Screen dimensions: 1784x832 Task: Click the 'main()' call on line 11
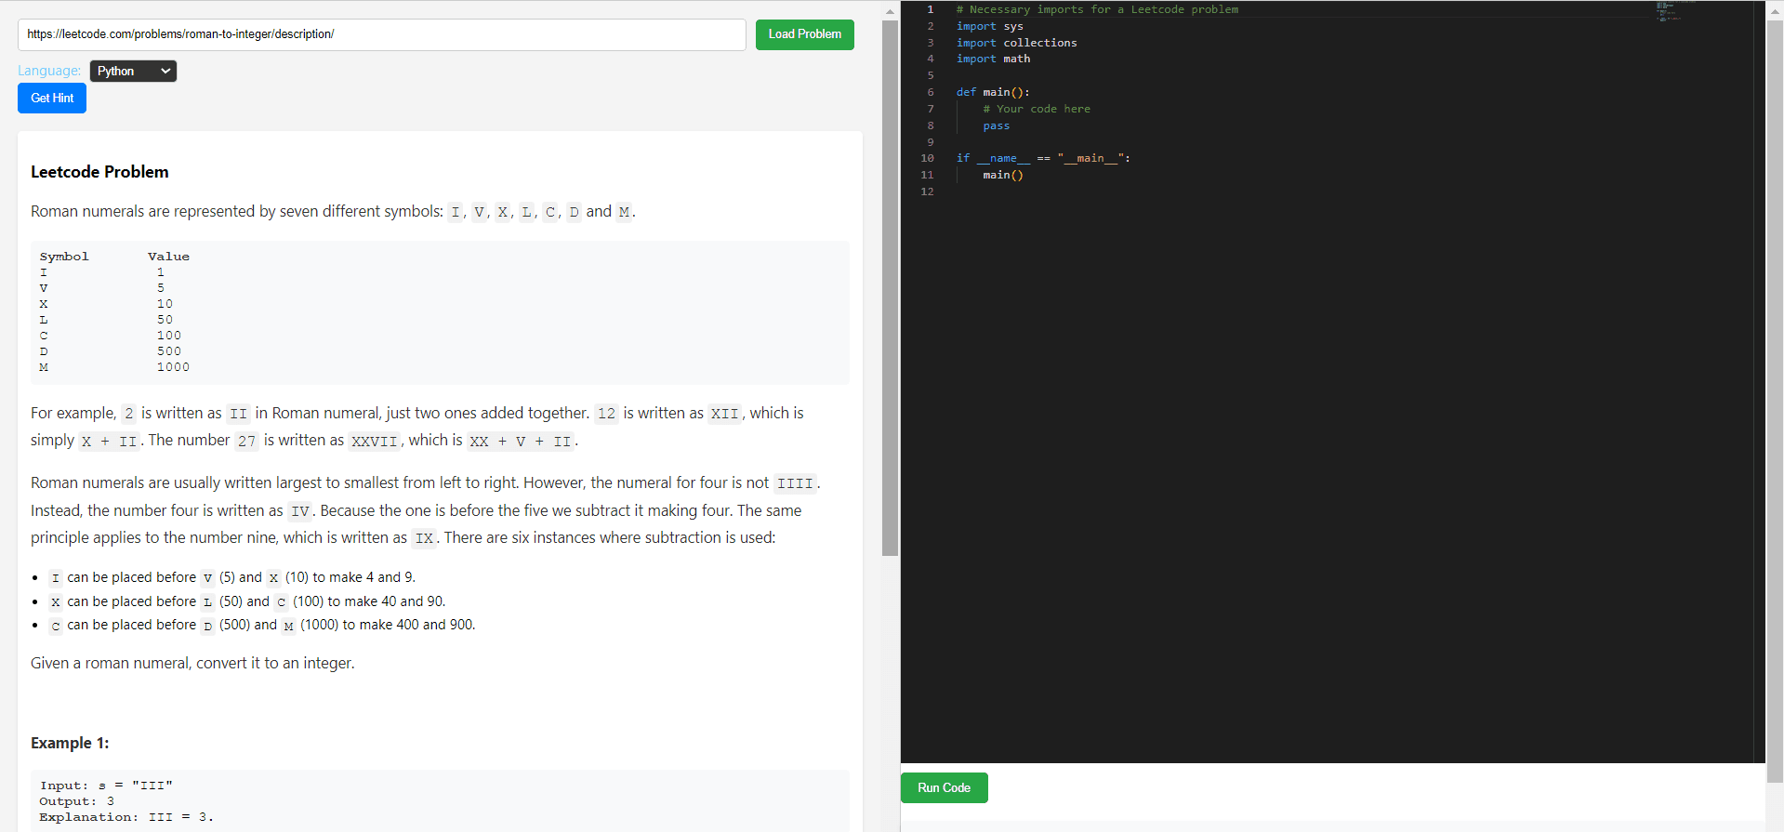1003,175
